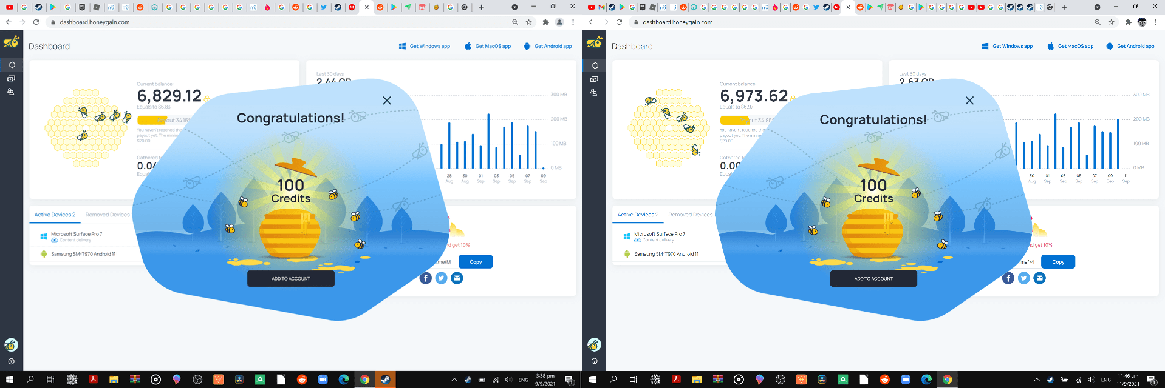
Task: Click the 6,973.62 balance in the right window
Action: (x=754, y=96)
